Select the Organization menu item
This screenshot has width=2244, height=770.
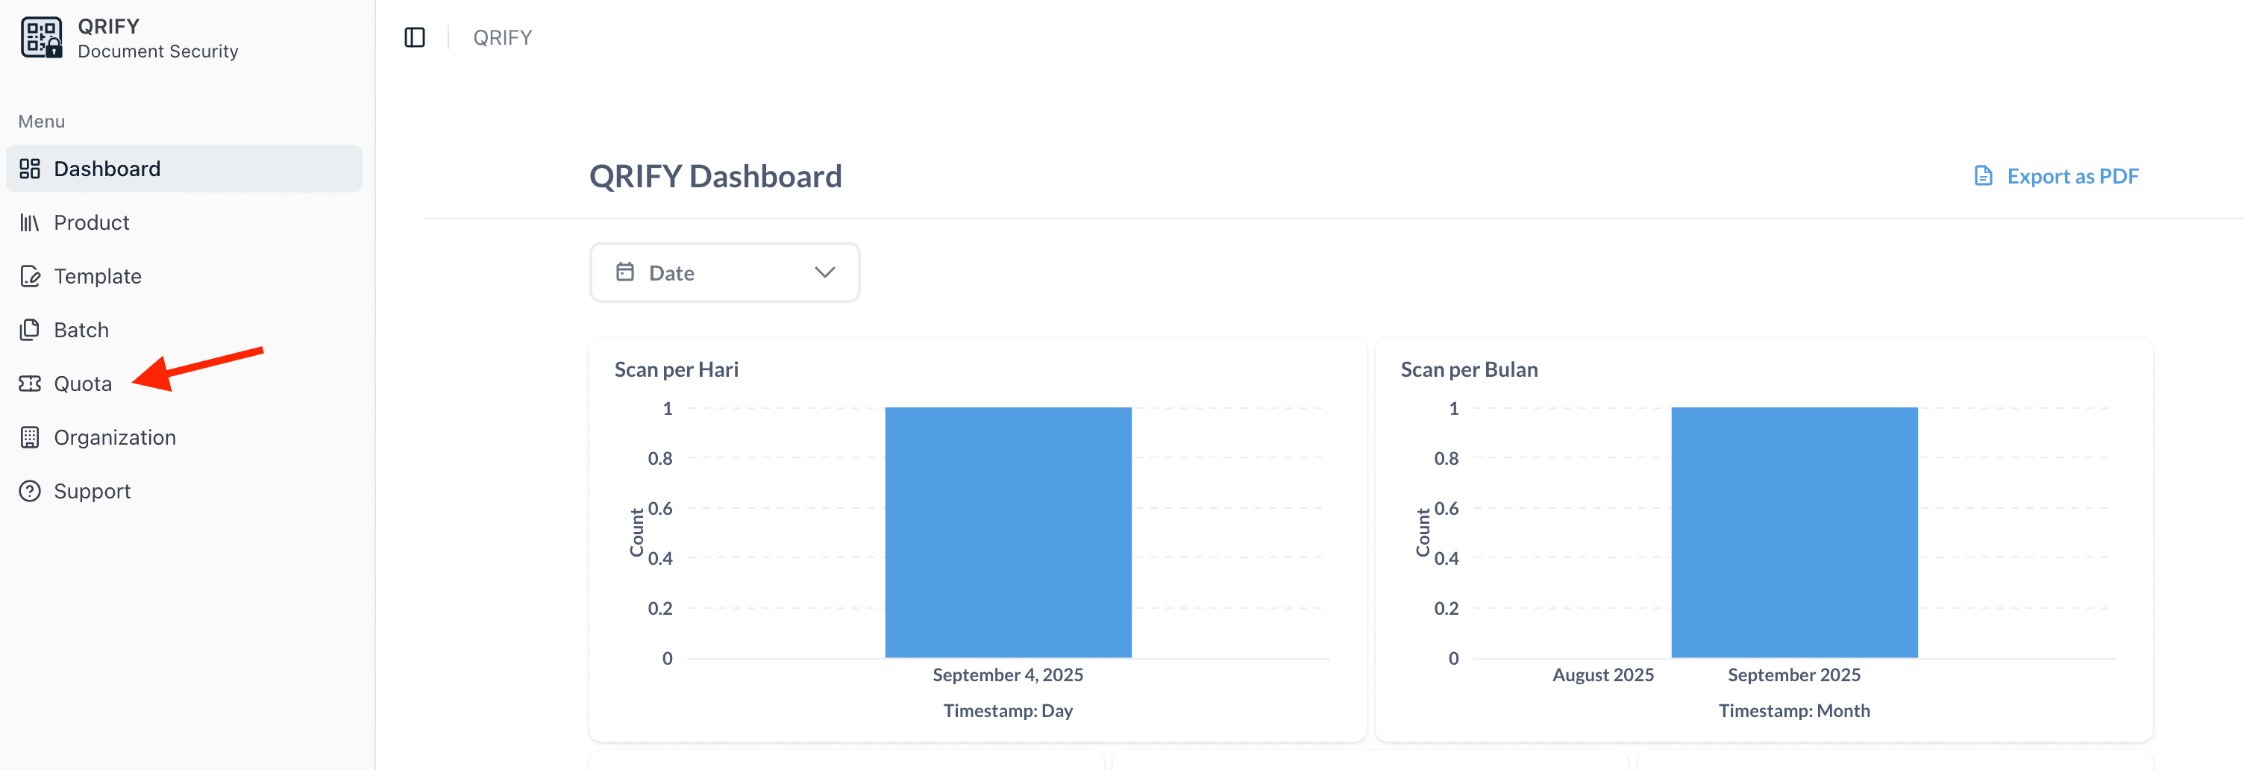pos(115,437)
